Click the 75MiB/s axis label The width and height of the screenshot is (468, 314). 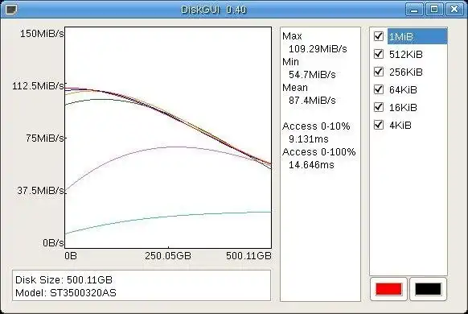[45, 138]
